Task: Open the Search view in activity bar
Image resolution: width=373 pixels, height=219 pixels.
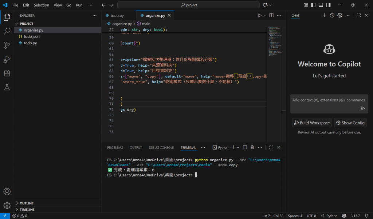Action: [7, 31]
